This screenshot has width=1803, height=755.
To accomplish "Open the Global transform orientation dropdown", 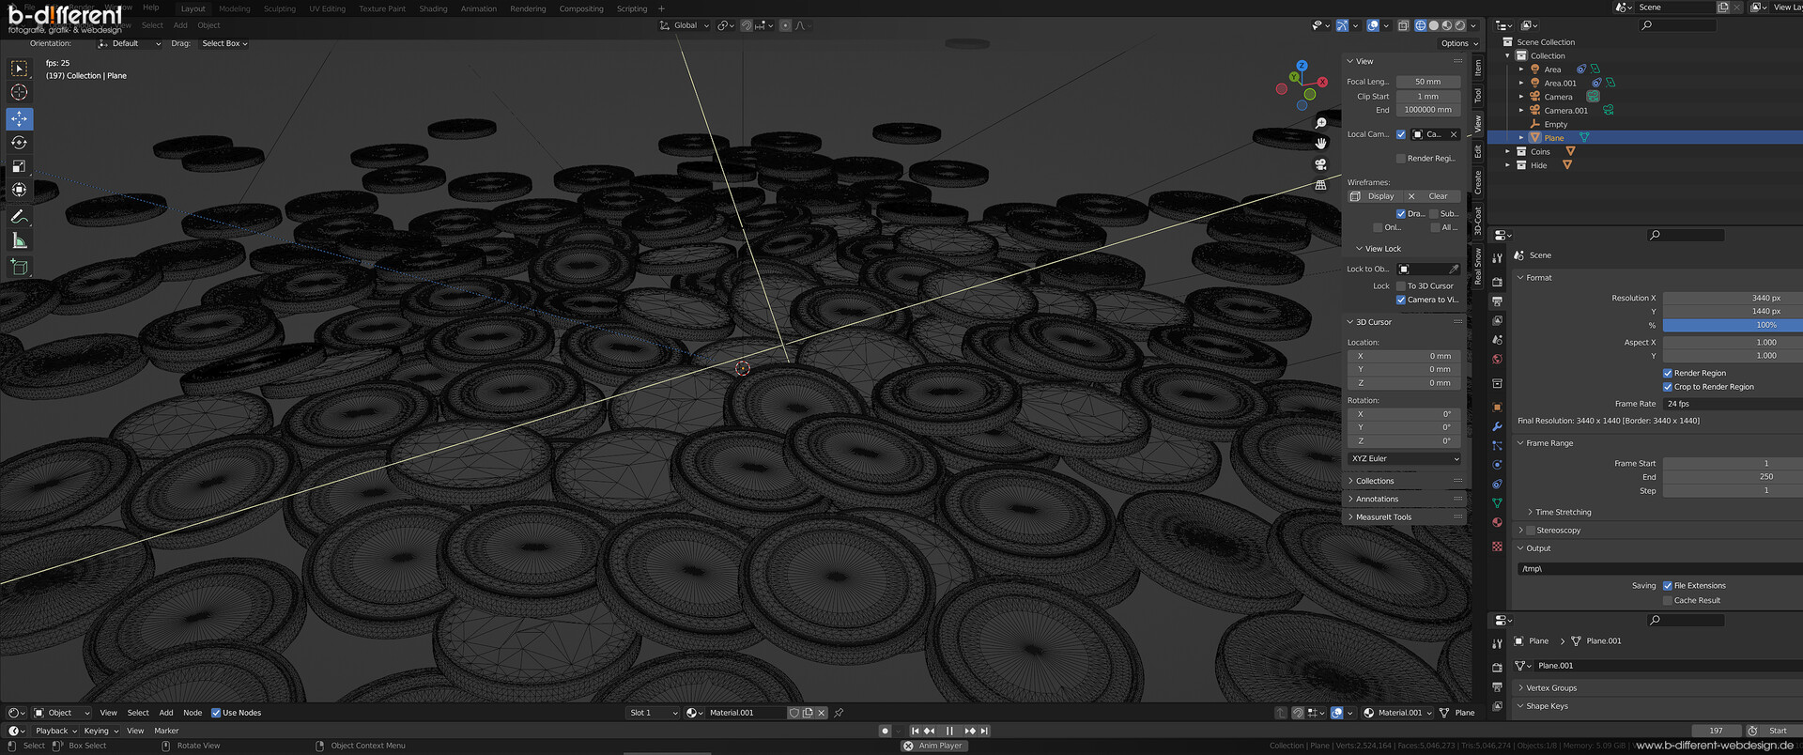I will click(686, 25).
